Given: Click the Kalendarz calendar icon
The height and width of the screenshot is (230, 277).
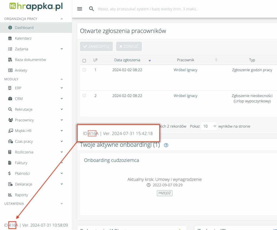Looking at the screenshot, I should pyautogui.click(x=10, y=38).
